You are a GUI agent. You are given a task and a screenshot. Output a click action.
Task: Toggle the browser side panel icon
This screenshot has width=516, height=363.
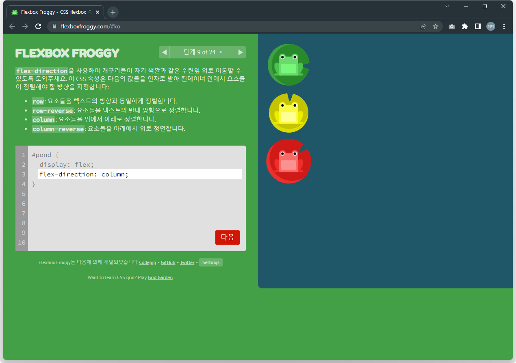click(x=478, y=26)
